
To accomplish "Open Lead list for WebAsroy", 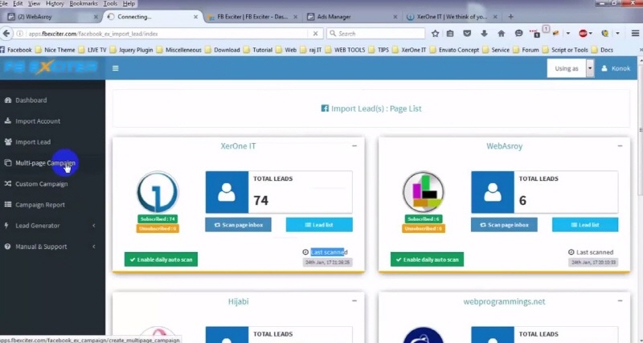I will point(585,225).
